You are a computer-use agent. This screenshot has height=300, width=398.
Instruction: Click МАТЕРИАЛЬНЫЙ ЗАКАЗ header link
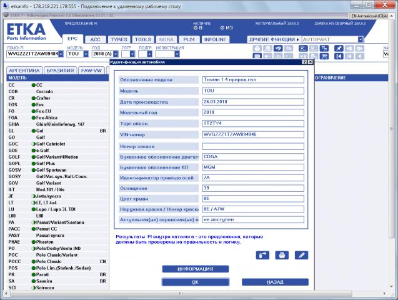click(277, 23)
